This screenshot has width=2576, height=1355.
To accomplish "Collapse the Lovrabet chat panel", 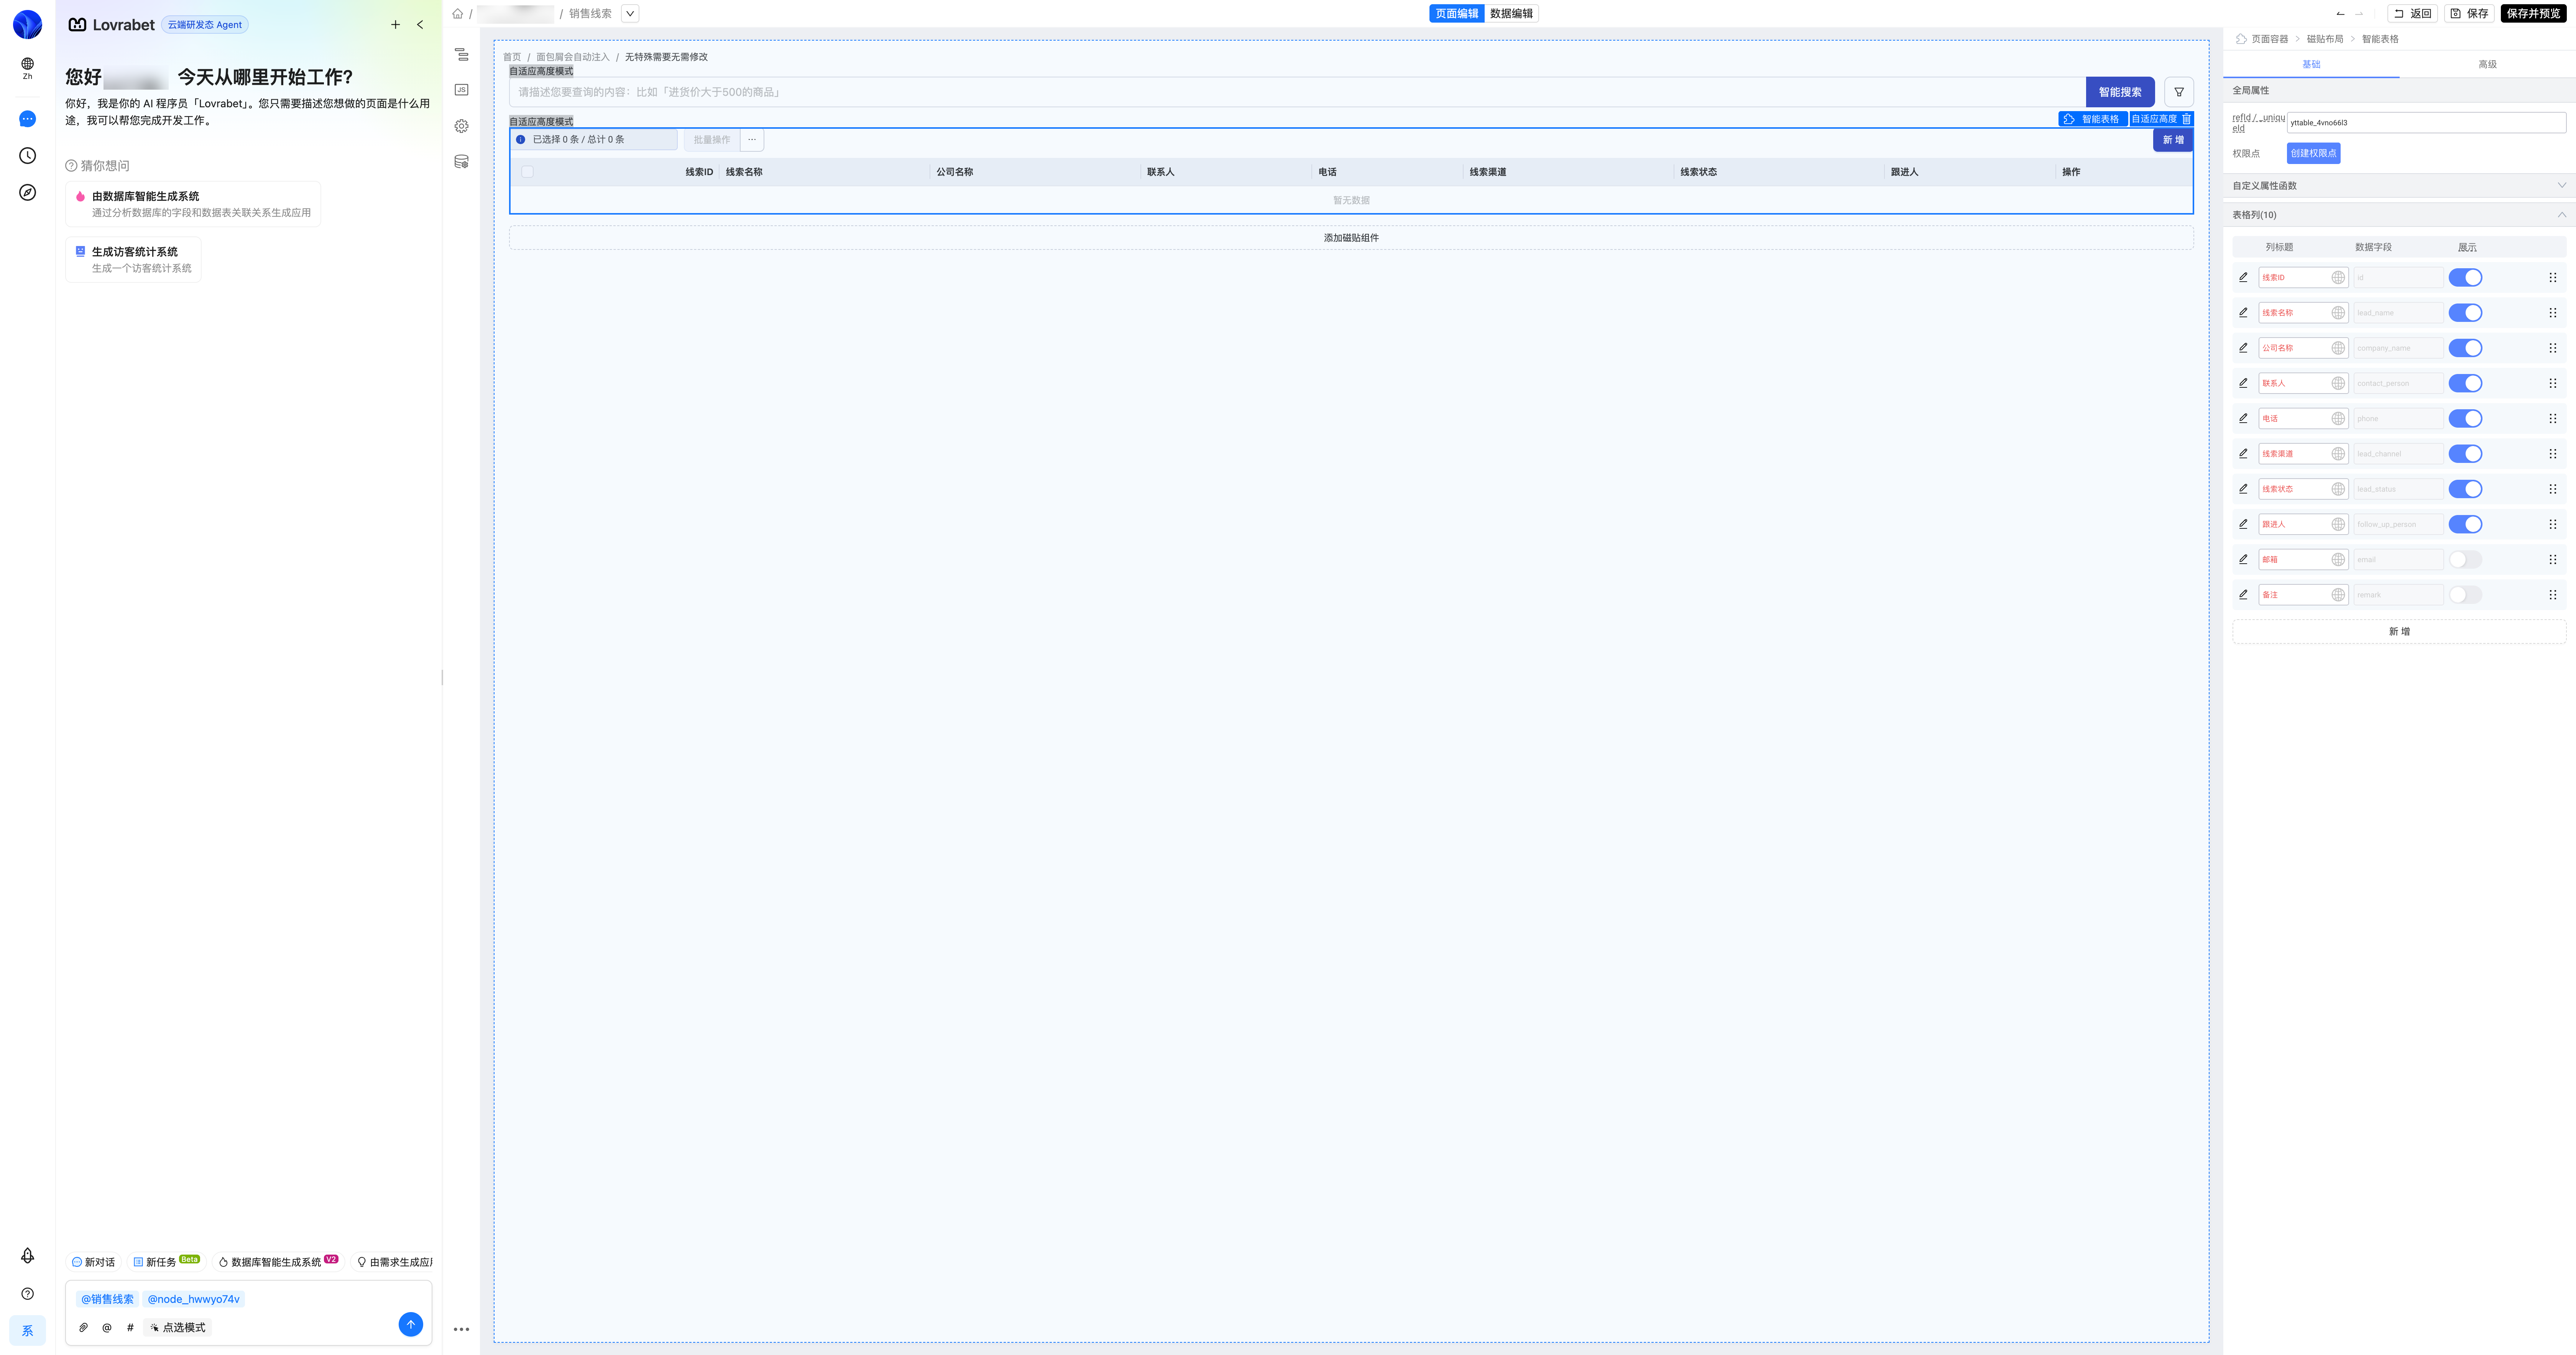I will pyautogui.click(x=420, y=25).
